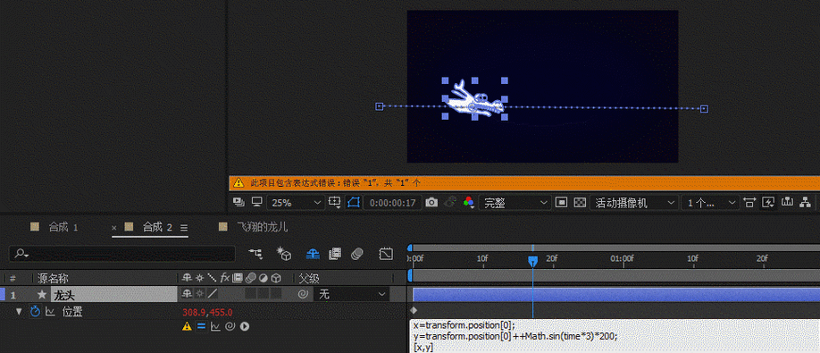Take a snapshot with the camera icon
The width and height of the screenshot is (820, 353).
pos(431,202)
